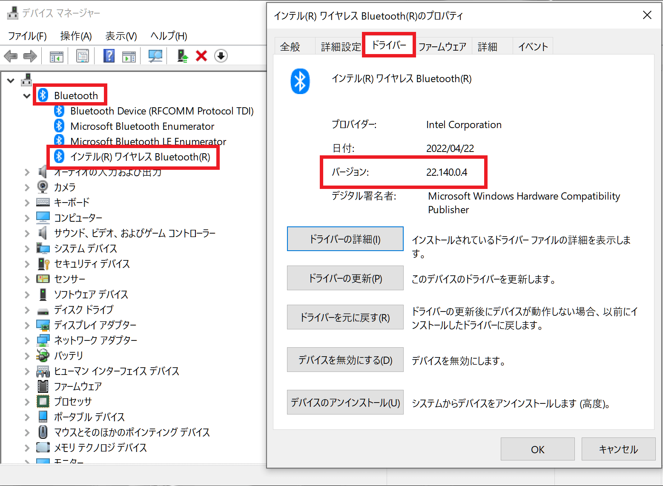Click the processor category chip icon
The width and height of the screenshot is (663, 486).
click(x=43, y=401)
